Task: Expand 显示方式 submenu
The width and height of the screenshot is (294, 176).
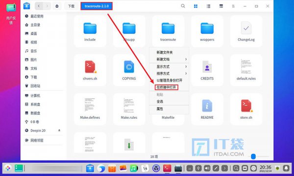Action: click(169, 66)
